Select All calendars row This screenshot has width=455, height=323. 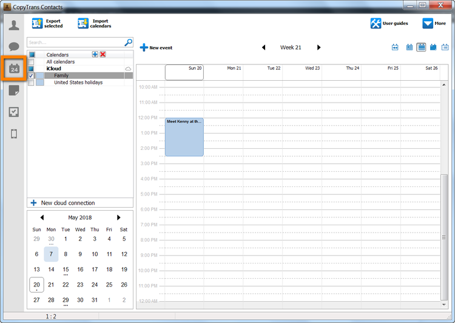(x=80, y=62)
